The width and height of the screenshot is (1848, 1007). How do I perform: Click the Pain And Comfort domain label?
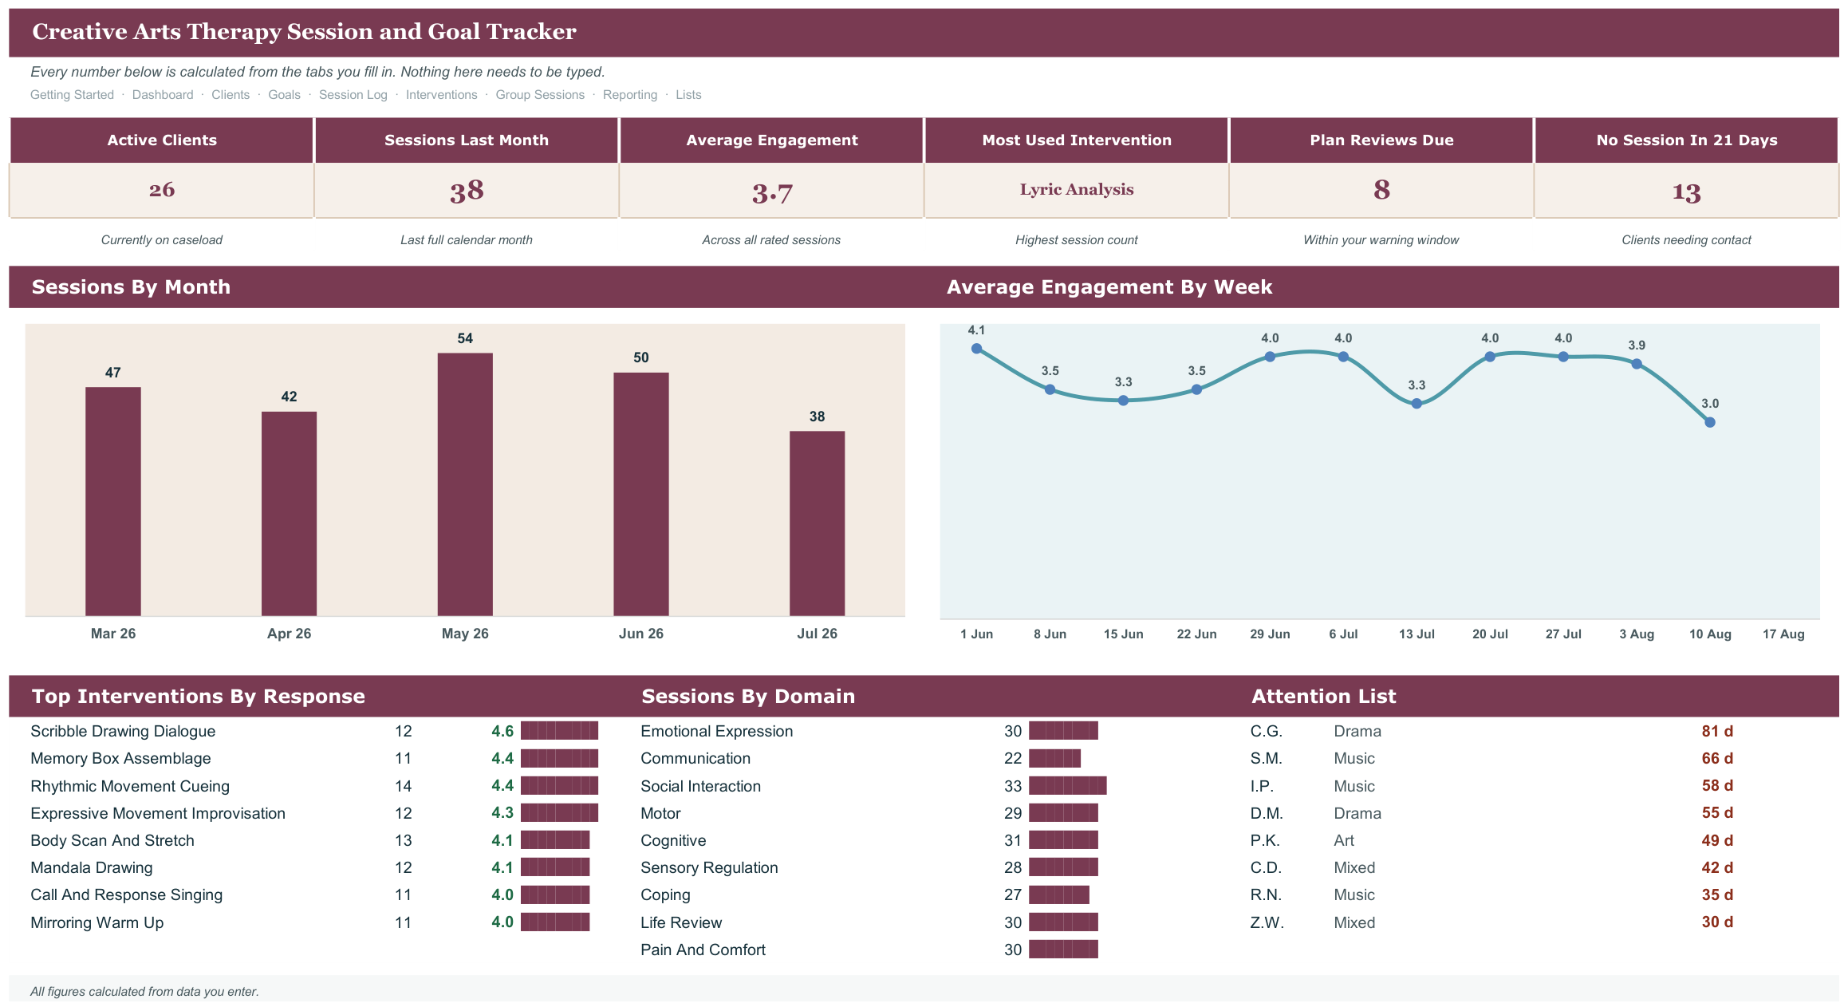[x=703, y=950]
